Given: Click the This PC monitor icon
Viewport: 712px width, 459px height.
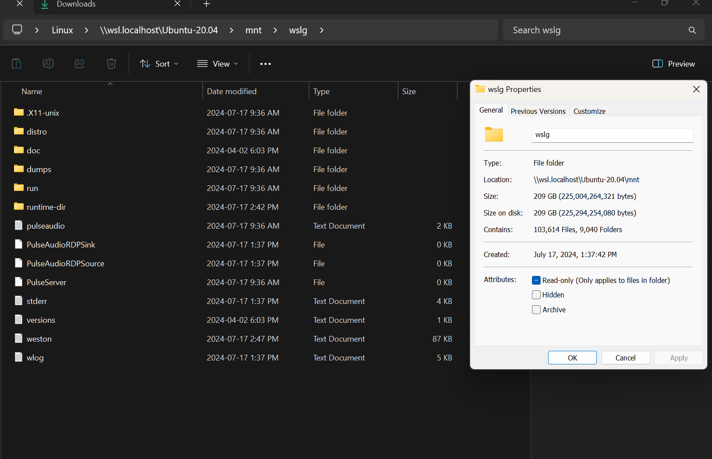Looking at the screenshot, I should pyautogui.click(x=17, y=30).
